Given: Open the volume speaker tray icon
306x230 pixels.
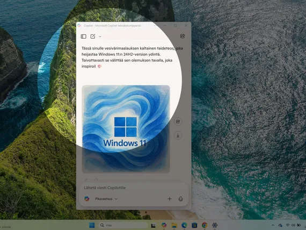Looking at the screenshot, I should [293, 225].
